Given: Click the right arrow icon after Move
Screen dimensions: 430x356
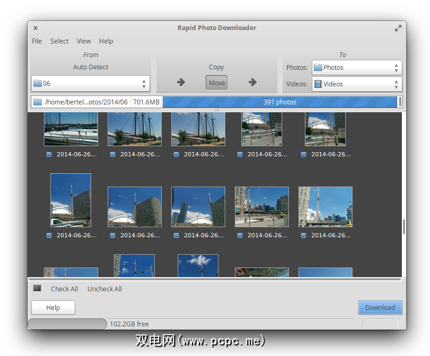Looking at the screenshot, I should click(253, 82).
